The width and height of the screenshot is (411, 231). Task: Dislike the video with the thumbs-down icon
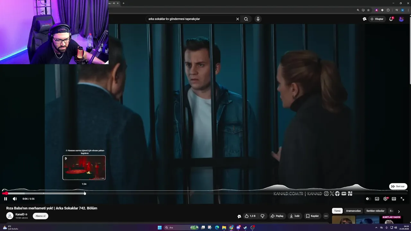pos(262,216)
